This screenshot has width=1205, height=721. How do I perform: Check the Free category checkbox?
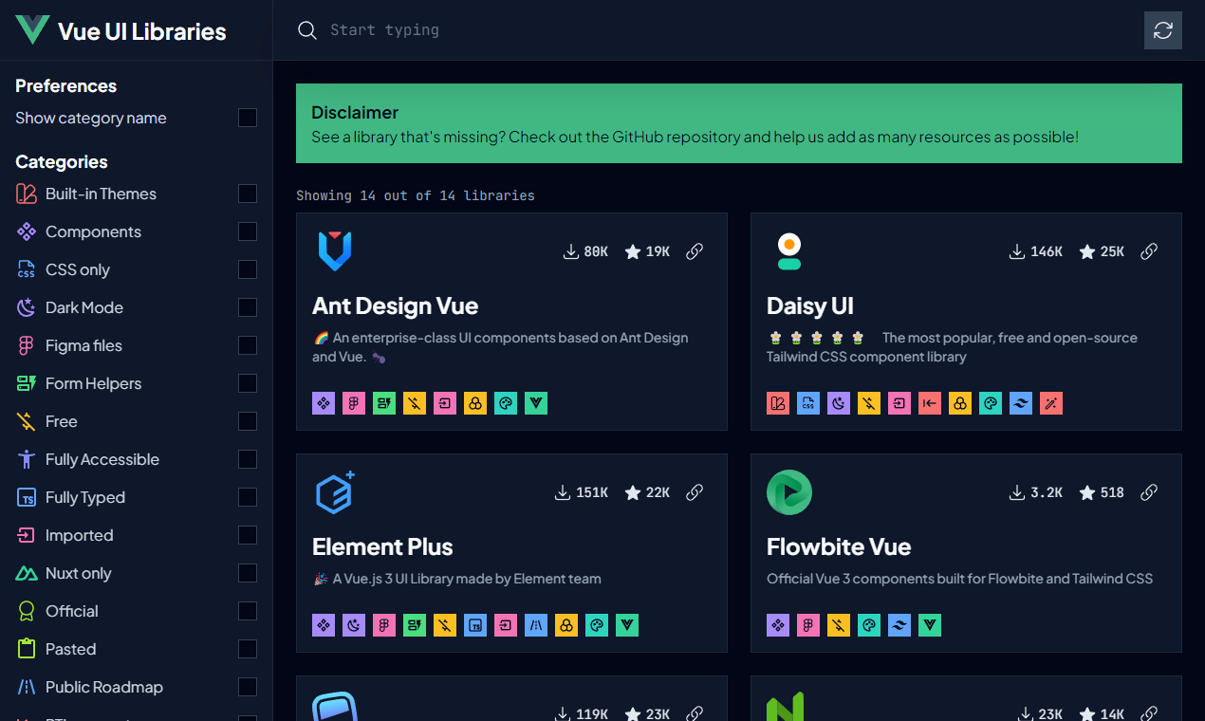248,421
